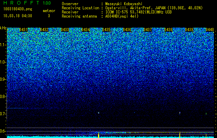The width and height of the screenshot is (217, 138).
Task: Click the Receiving Location label
Action: coord(80,8)
